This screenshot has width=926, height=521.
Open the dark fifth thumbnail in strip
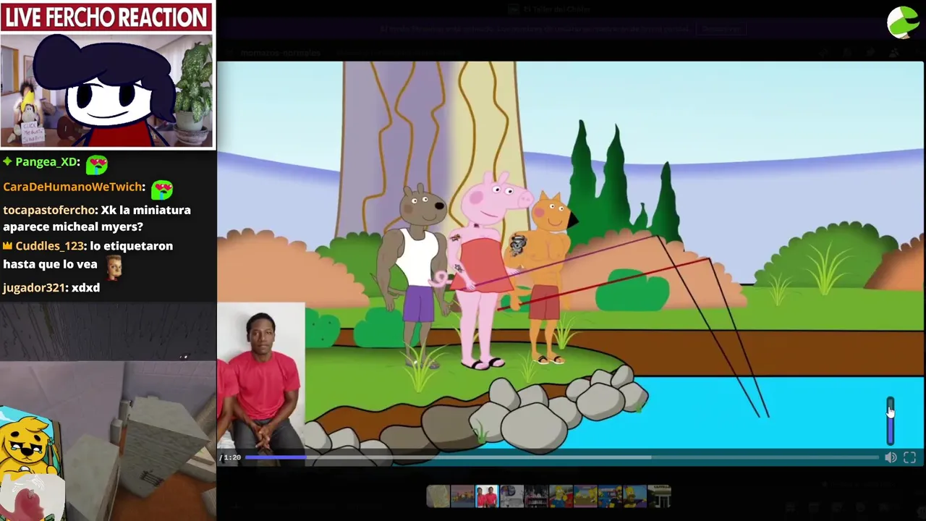[536, 496]
